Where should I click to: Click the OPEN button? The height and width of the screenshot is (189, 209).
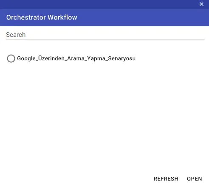click(195, 179)
